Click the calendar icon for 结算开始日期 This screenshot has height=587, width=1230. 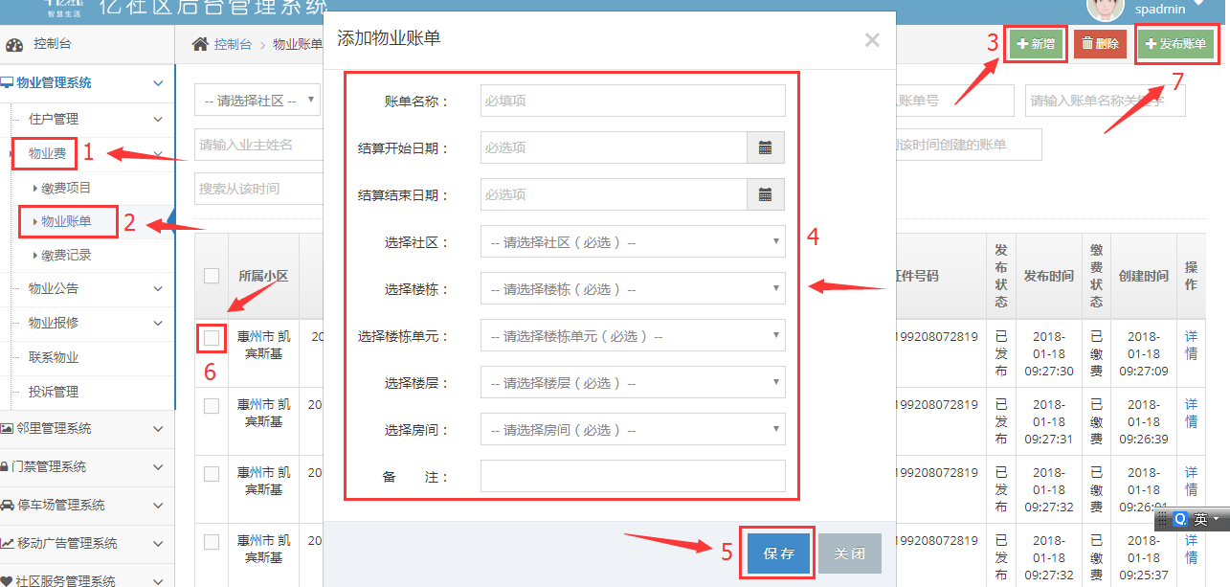[x=765, y=147]
